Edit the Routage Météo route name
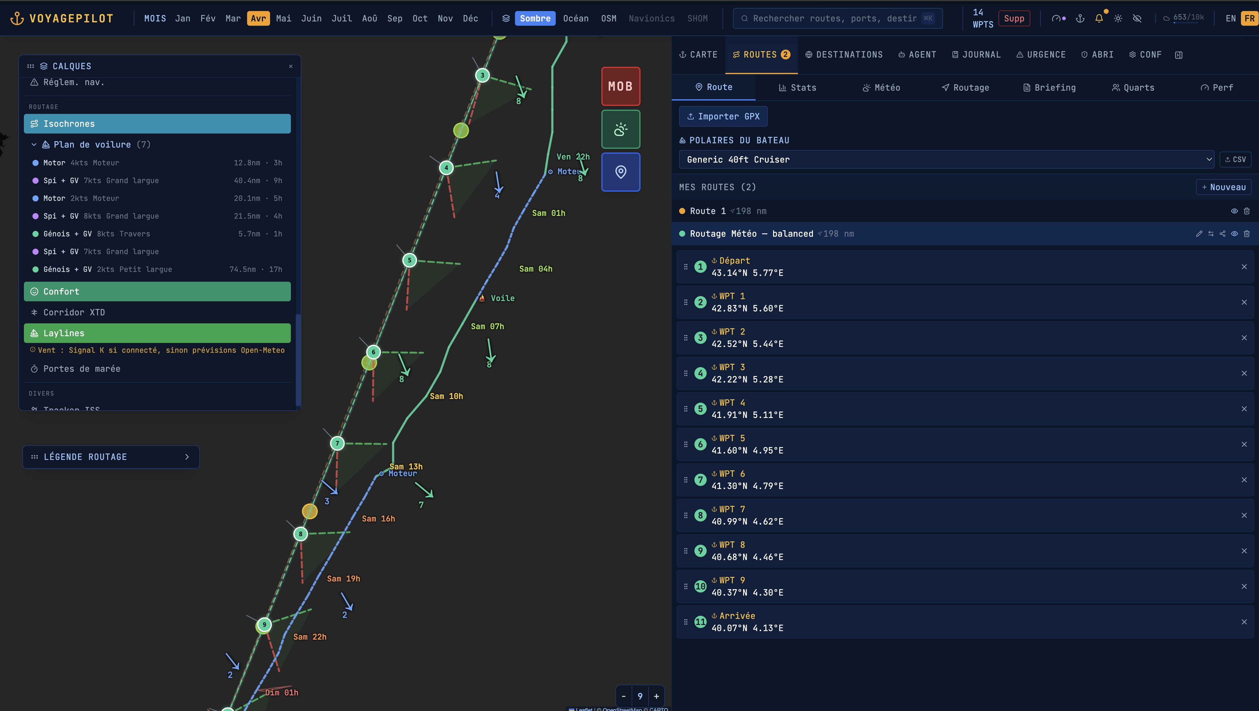This screenshot has height=711, width=1259. coord(1199,234)
